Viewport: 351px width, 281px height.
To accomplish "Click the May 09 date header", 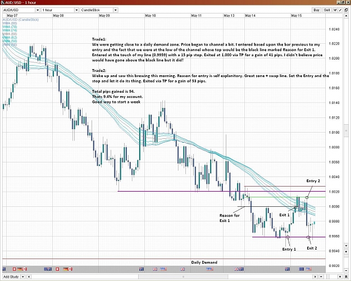I will point(104,16).
